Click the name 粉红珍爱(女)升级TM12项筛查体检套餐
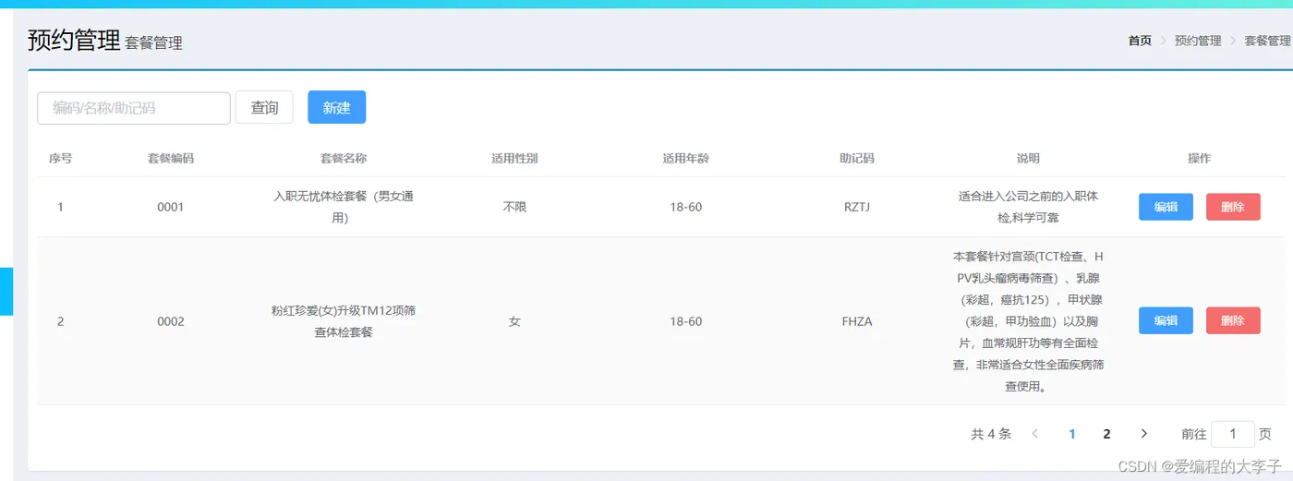This screenshot has height=481, width=1293. (344, 320)
